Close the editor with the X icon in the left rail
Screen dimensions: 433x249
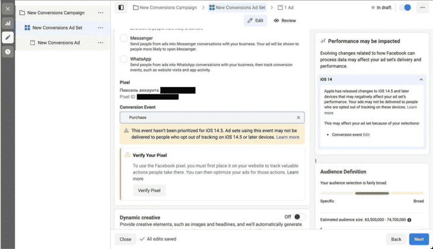click(x=8, y=9)
